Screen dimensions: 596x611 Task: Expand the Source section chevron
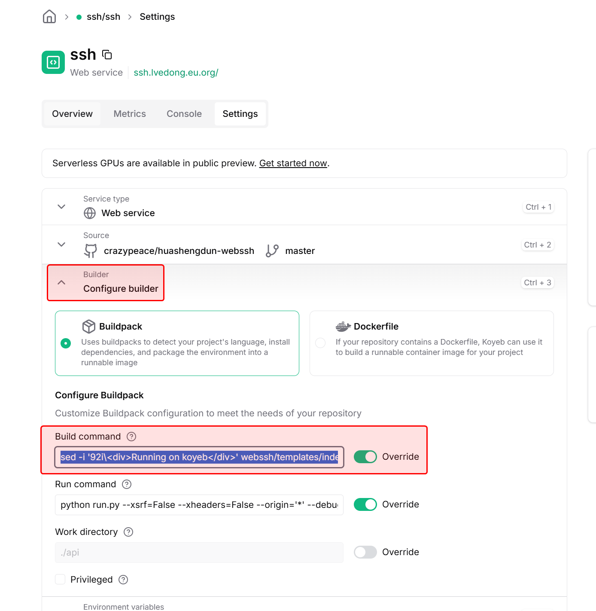(x=61, y=244)
